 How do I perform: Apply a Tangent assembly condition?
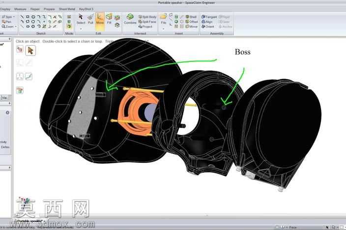209,17
